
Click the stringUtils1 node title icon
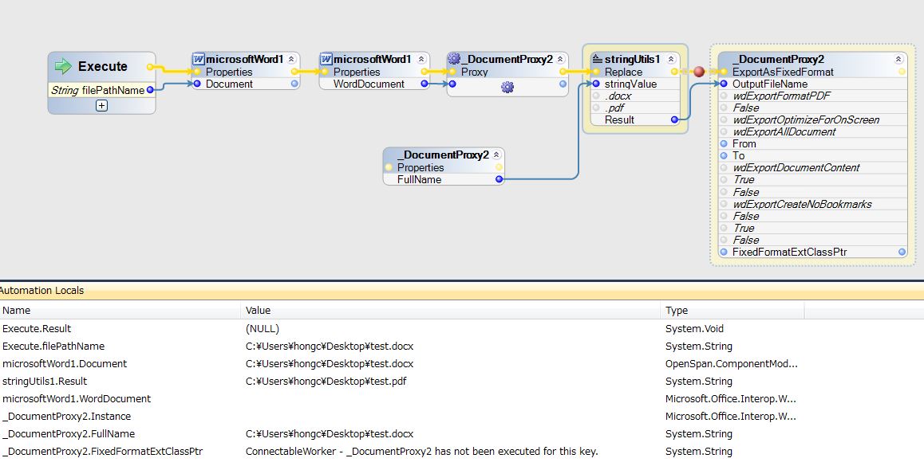(597, 59)
